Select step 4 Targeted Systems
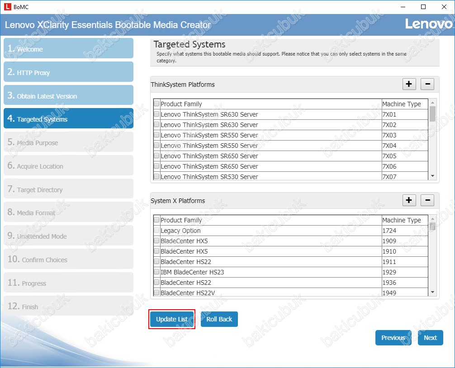This screenshot has height=368, width=455. coord(68,118)
